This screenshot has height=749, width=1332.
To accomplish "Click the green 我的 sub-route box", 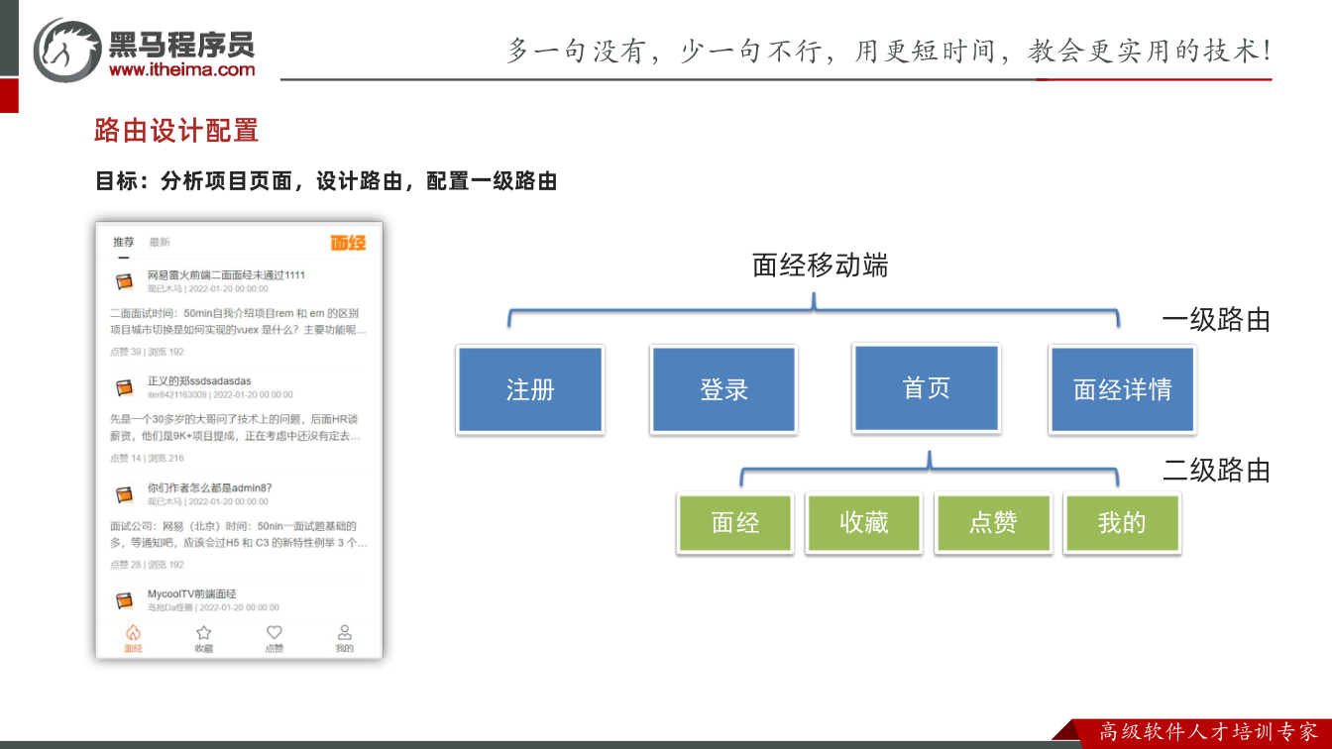I will (x=1122, y=522).
